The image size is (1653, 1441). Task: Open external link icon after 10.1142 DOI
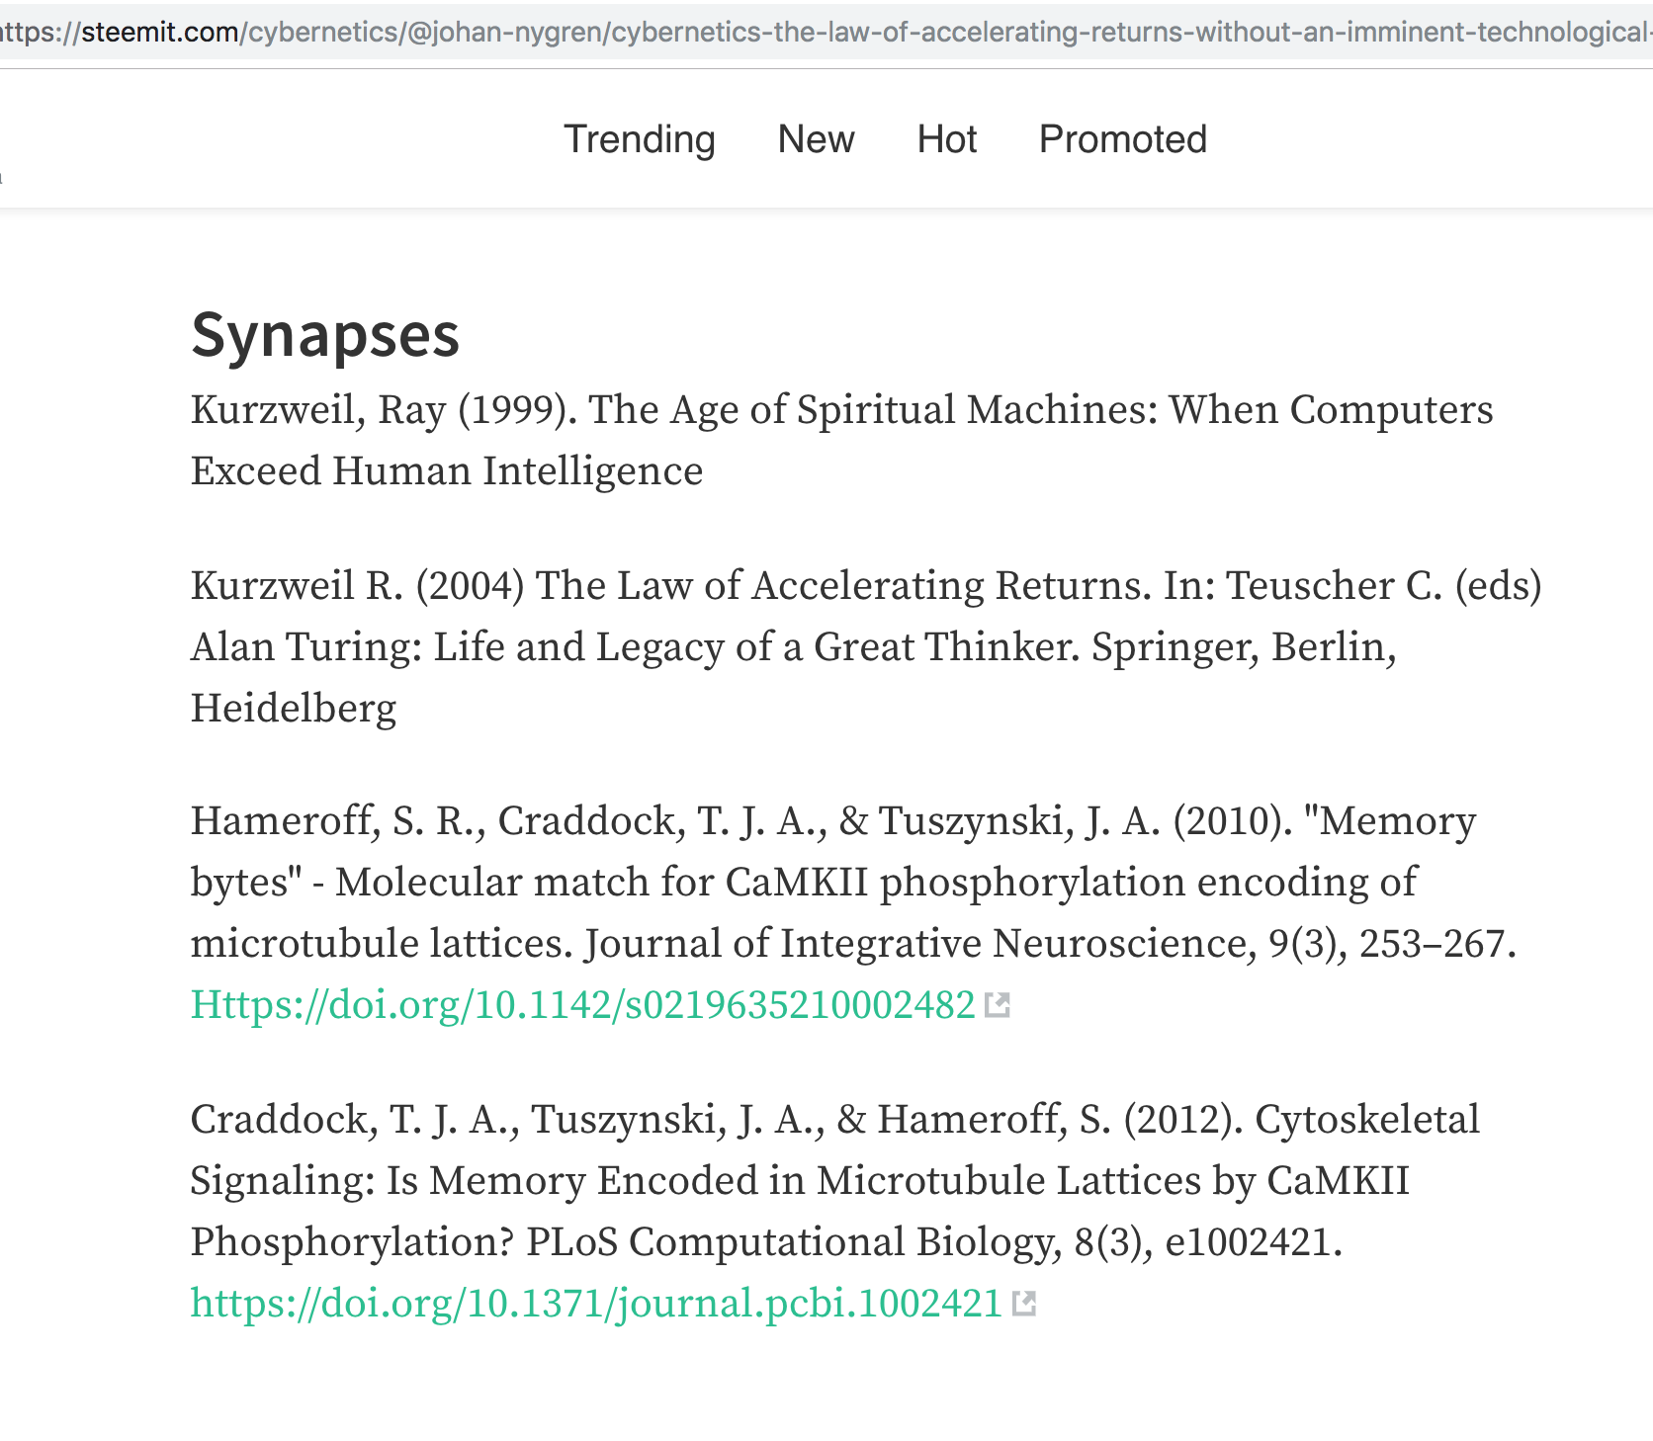pyautogui.click(x=998, y=1005)
